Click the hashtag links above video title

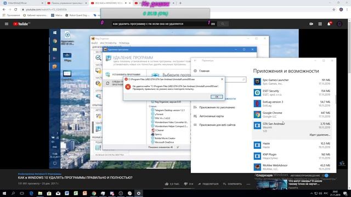click(x=39, y=174)
